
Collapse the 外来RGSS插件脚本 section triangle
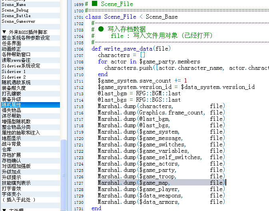[4, 32]
